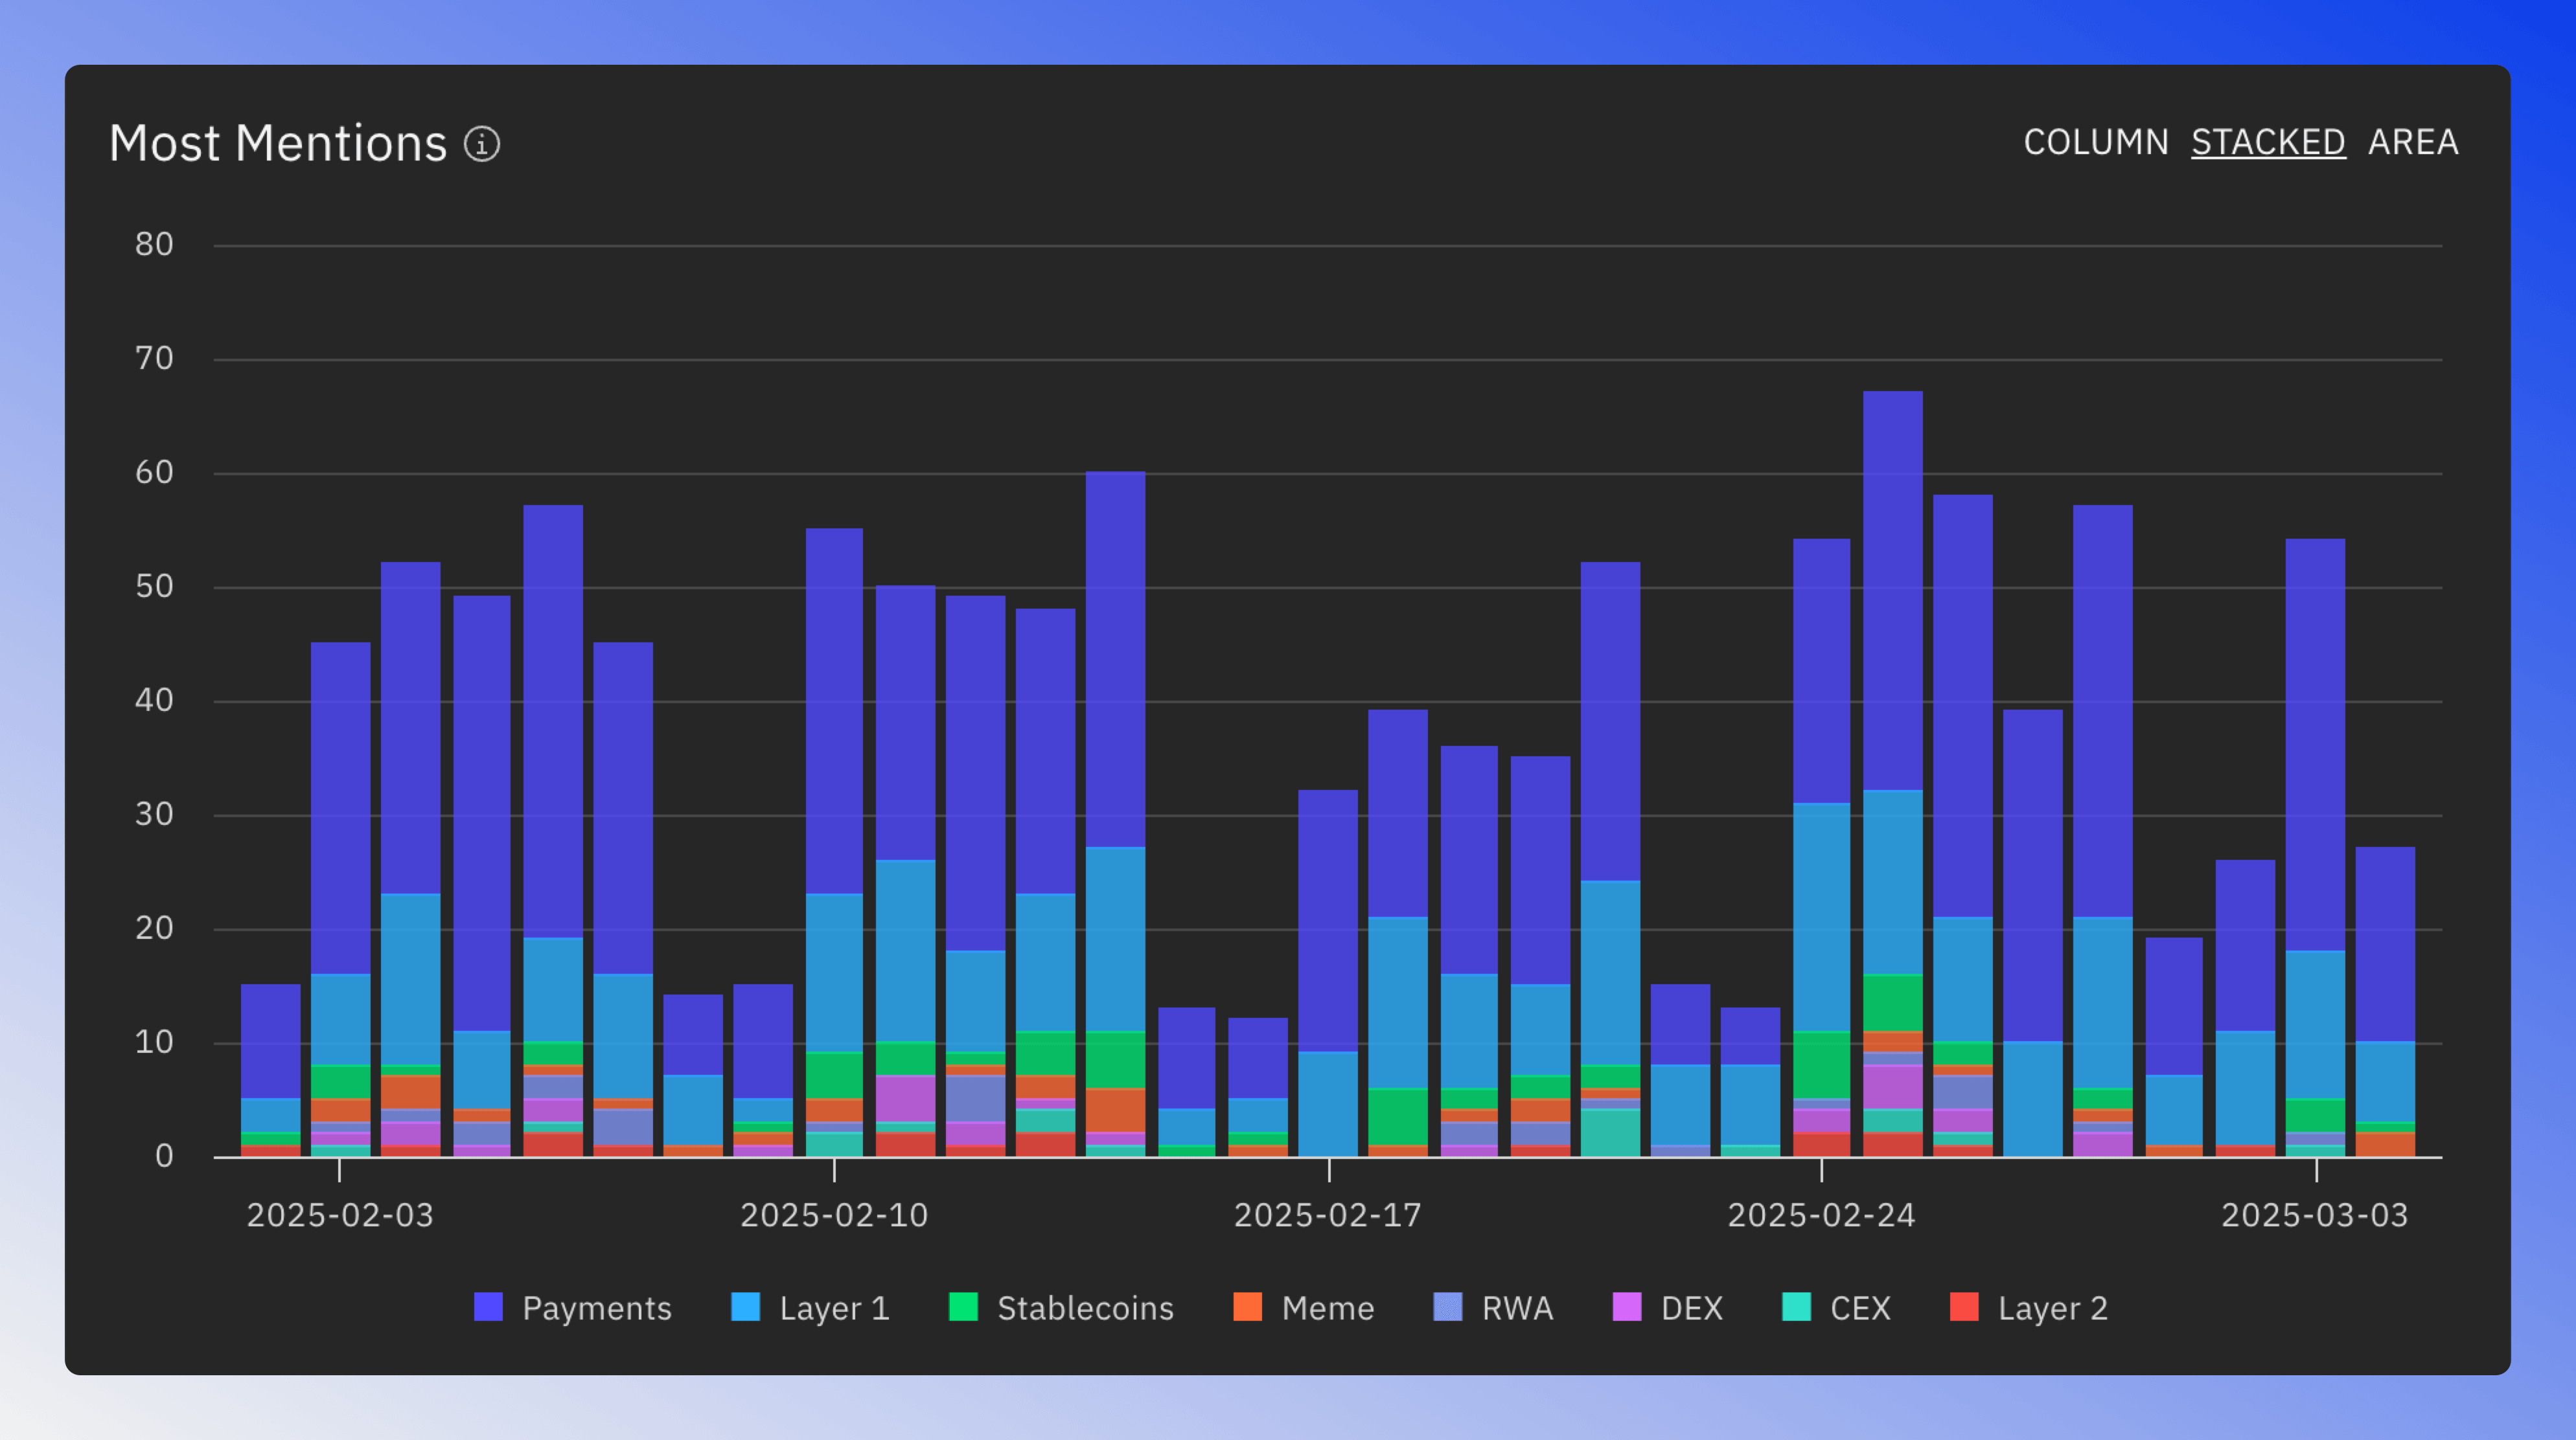2576x1440 pixels.
Task: Click the Layer 2 legend color square
Action: click(x=1965, y=1307)
